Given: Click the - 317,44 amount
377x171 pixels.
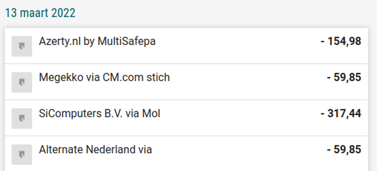Looking at the screenshot, I should (341, 113).
